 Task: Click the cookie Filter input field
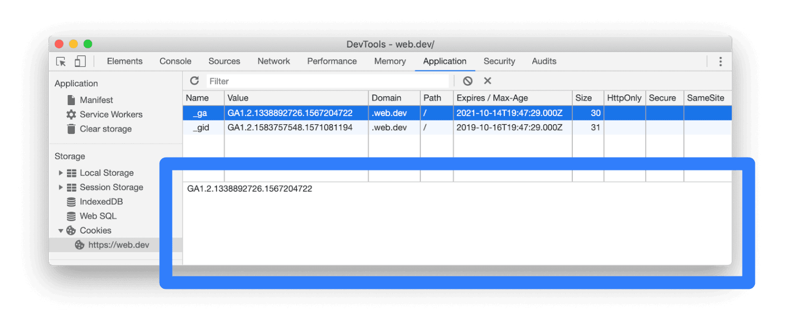(328, 81)
